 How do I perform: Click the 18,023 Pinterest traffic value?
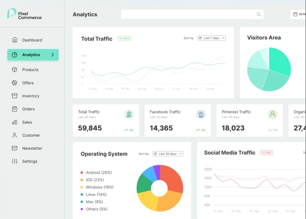[233, 128]
